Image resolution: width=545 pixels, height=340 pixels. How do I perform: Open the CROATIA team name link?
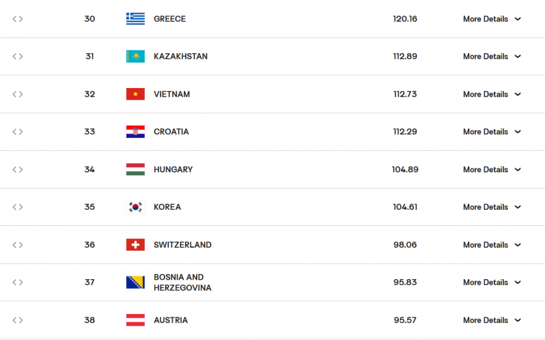tap(172, 131)
